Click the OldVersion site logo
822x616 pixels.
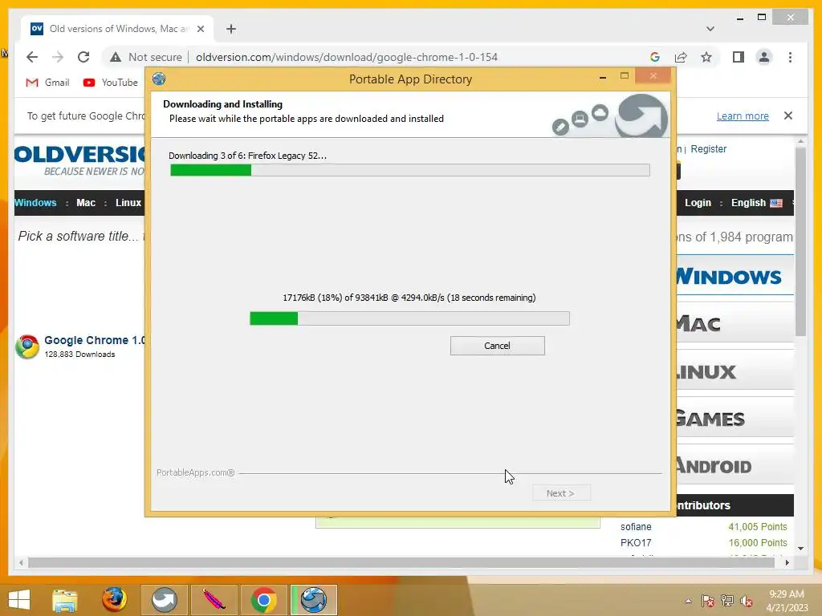pyautogui.click(x=79, y=160)
